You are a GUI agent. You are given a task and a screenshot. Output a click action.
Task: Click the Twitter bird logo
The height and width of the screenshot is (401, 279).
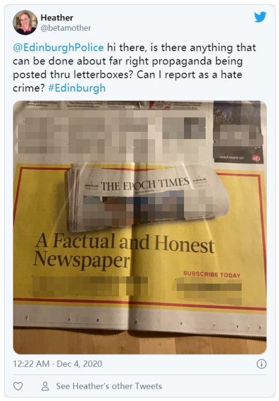coord(260,17)
